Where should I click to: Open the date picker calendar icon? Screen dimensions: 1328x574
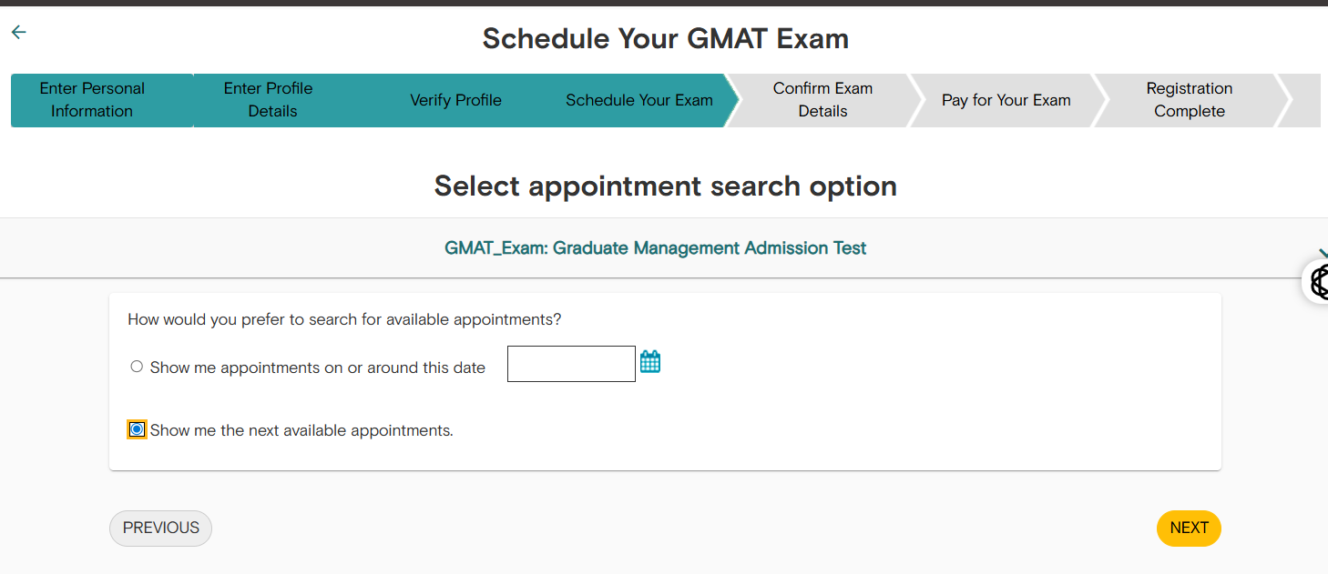[650, 361]
